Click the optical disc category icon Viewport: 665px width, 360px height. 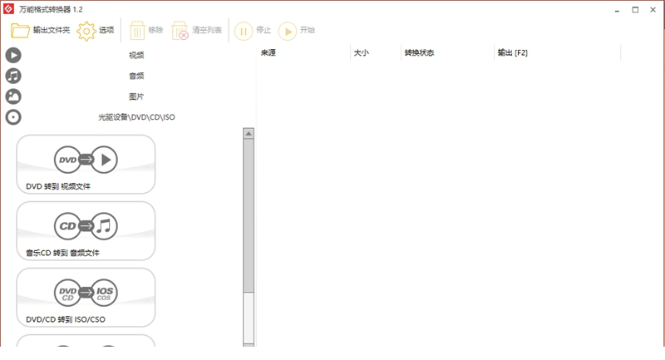[x=13, y=117]
